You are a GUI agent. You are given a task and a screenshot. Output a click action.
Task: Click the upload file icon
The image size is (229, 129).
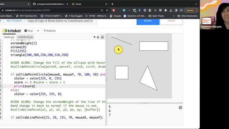pyautogui.click(x=98, y=37)
